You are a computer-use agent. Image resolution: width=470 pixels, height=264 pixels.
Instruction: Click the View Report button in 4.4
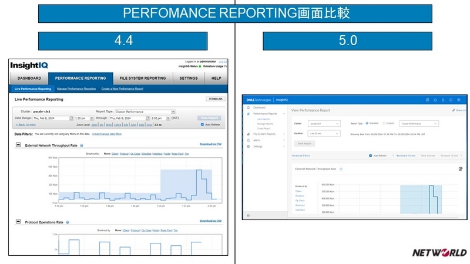209,118
